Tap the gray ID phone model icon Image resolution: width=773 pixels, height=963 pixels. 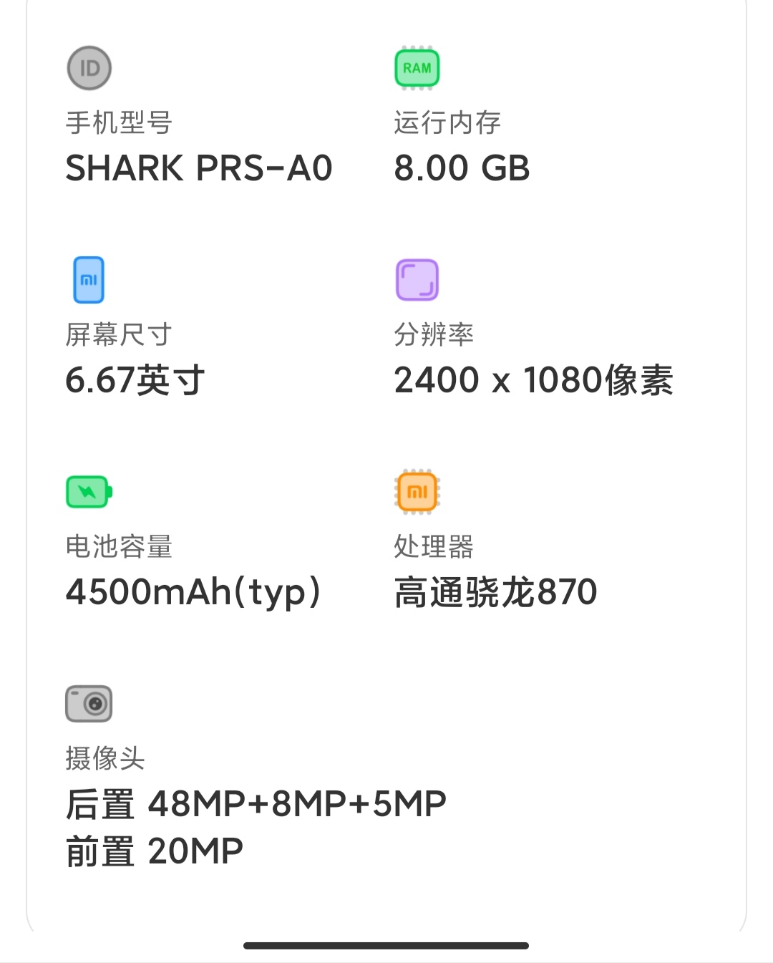tap(89, 68)
